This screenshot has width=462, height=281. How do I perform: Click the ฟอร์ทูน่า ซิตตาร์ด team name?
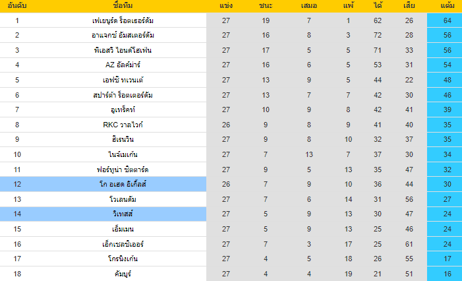click(x=123, y=169)
